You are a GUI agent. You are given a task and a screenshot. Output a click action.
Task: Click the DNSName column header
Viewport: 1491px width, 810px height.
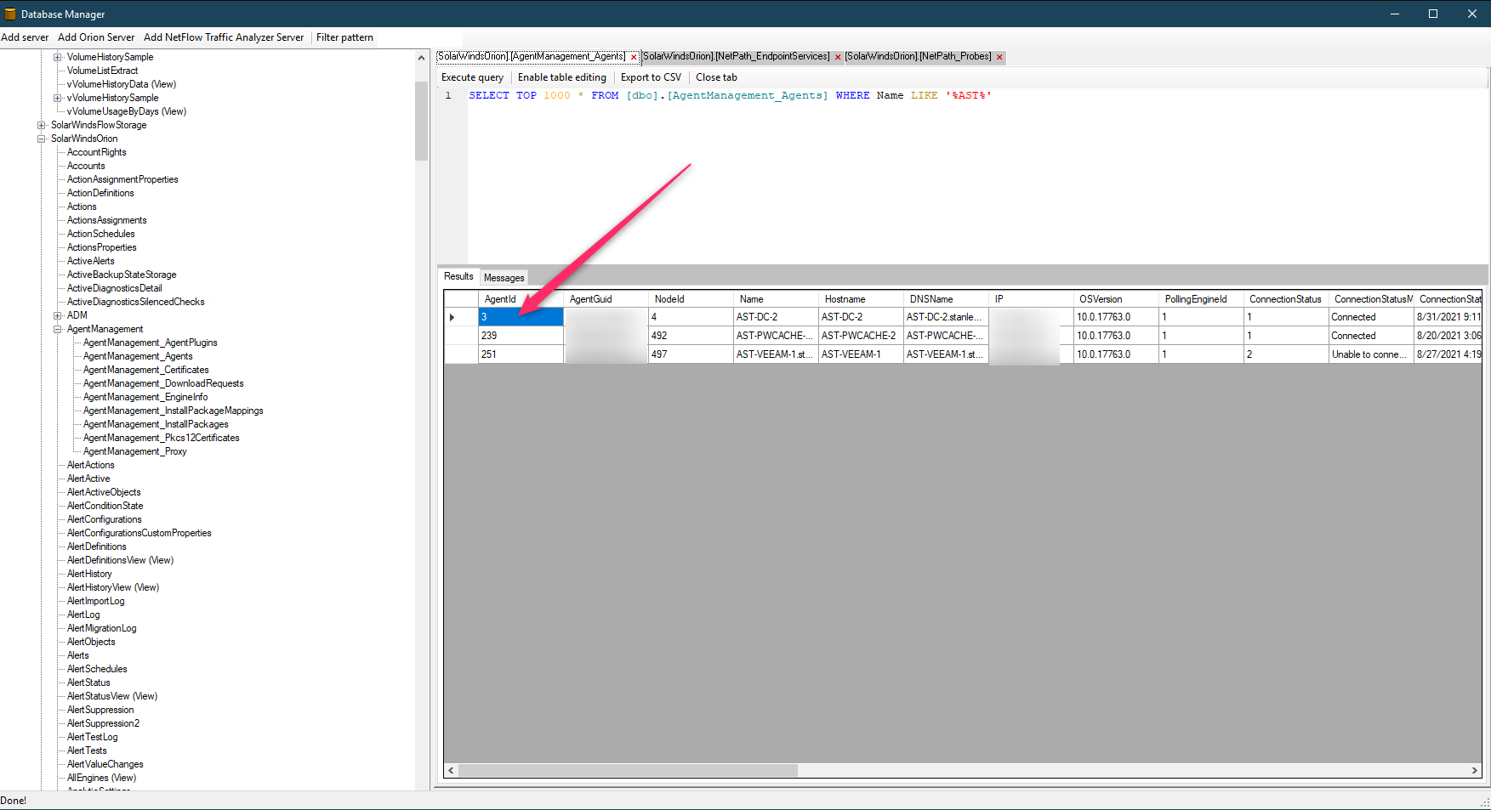[x=946, y=299]
